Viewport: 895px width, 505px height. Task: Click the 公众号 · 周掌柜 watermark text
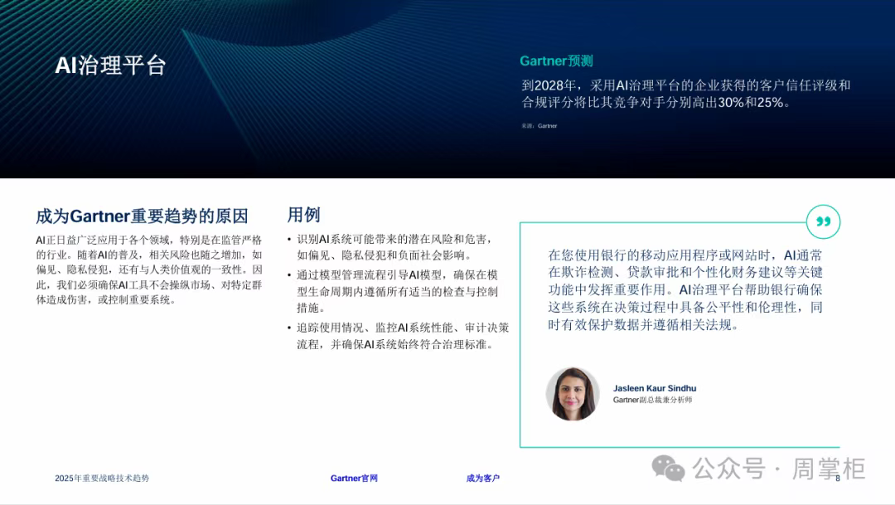pyautogui.click(x=778, y=469)
